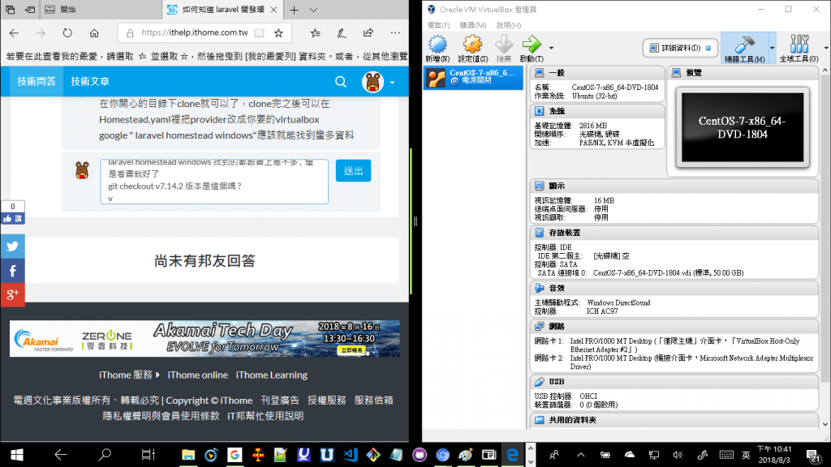
Task: Click the Add notes pen icon in Edge
Action: (342, 32)
